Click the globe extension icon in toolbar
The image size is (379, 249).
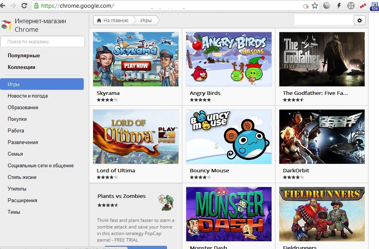pos(327,5)
